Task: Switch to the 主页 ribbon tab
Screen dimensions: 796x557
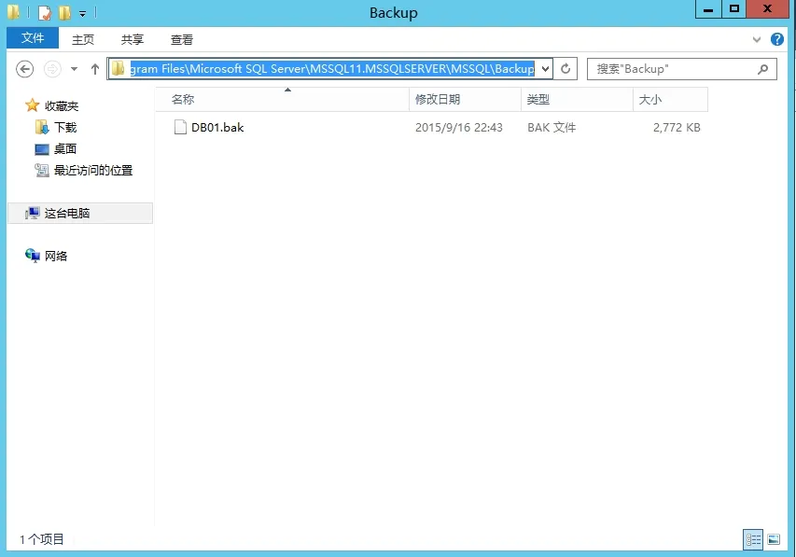Action: pyautogui.click(x=83, y=39)
